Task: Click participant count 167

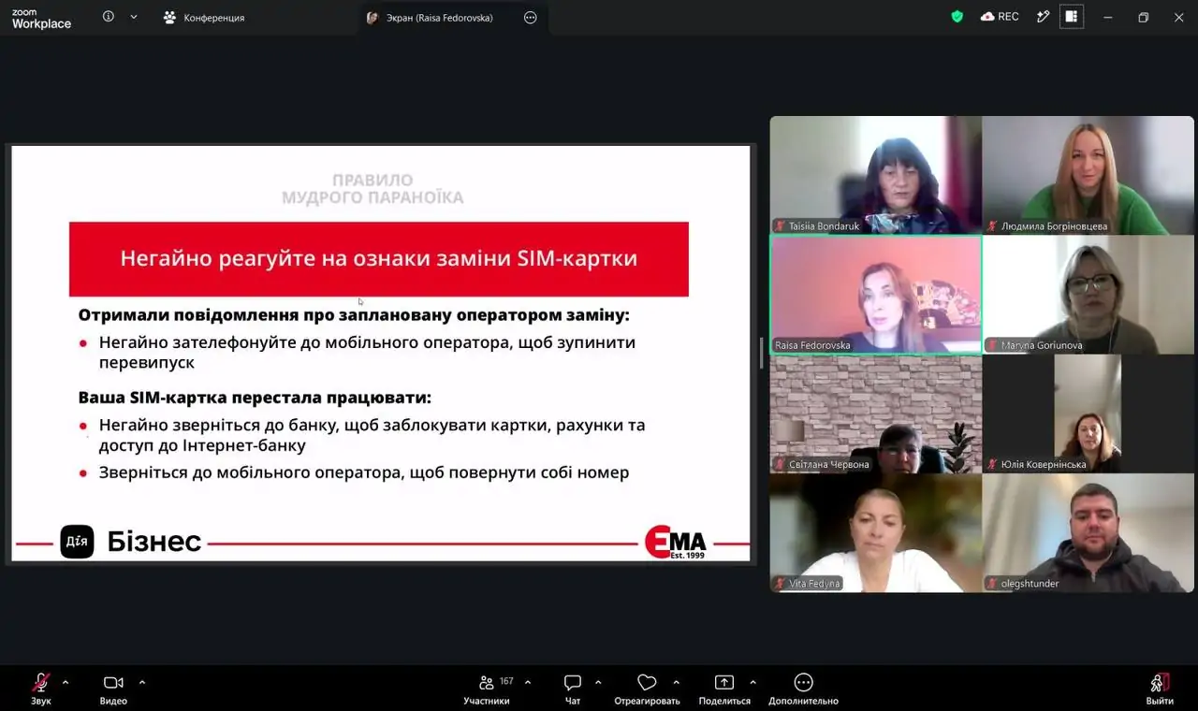Action: click(506, 681)
